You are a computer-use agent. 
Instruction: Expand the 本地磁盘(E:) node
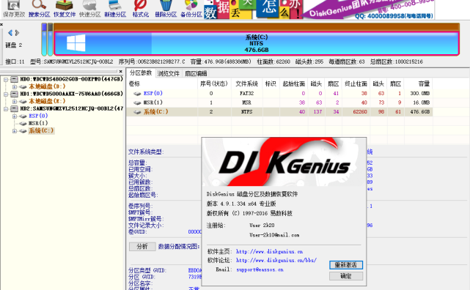pyautogui.click(x=15, y=102)
